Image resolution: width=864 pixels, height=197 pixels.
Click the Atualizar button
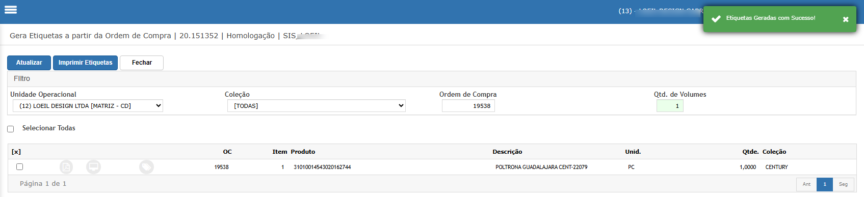29,63
